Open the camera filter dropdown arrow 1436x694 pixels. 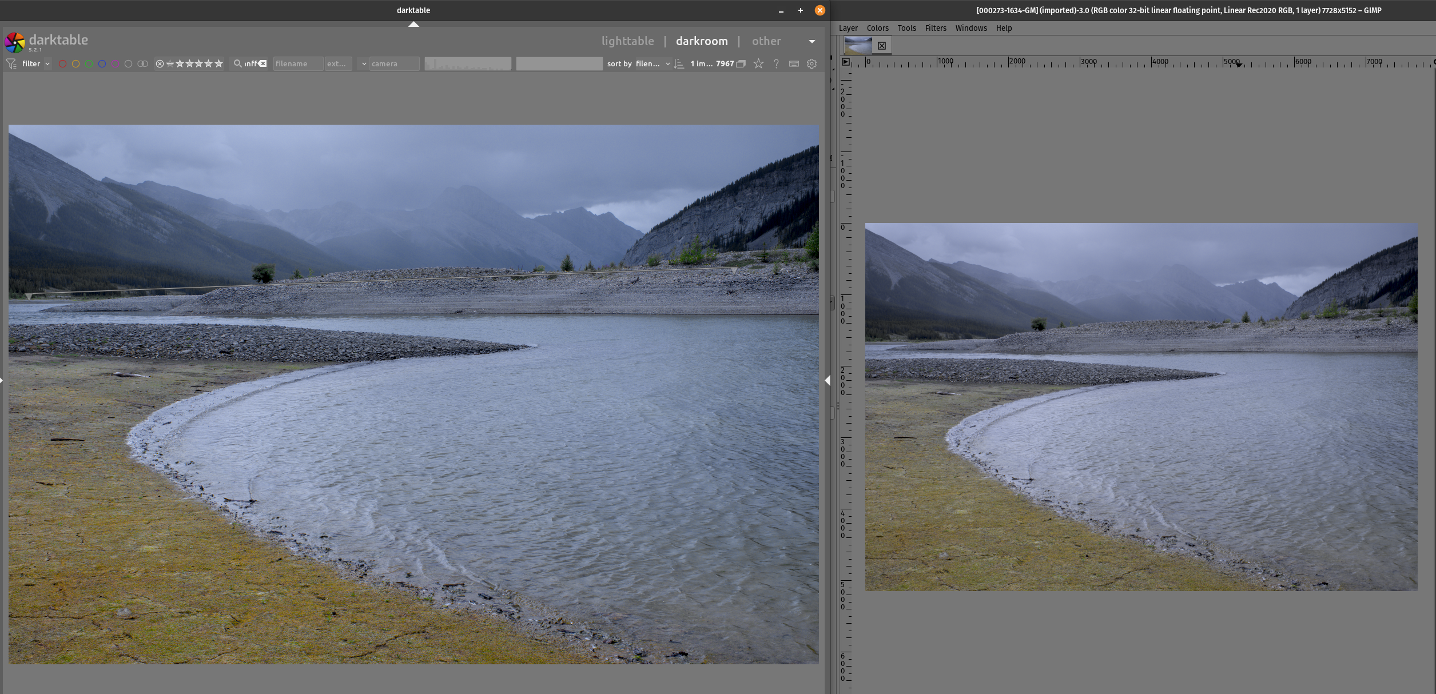coord(364,64)
